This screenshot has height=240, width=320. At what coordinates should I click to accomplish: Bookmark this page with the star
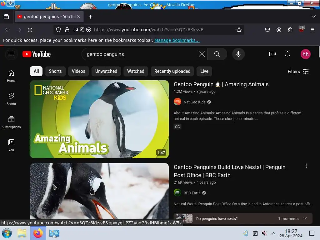(239, 30)
